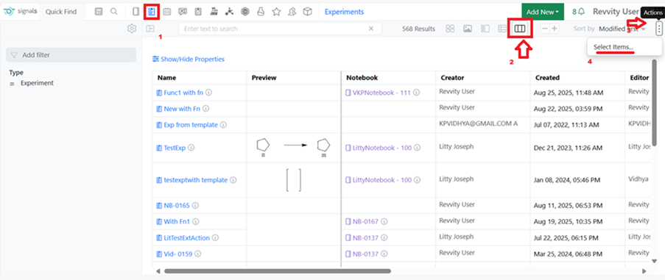Open the clipboard tasks icon in toolbar
Image resolution: width=665 pixels, height=280 pixels.
(x=198, y=12)
